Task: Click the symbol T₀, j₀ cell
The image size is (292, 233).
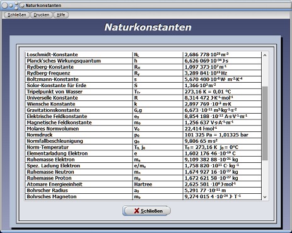Action: [x=158, y=147]
